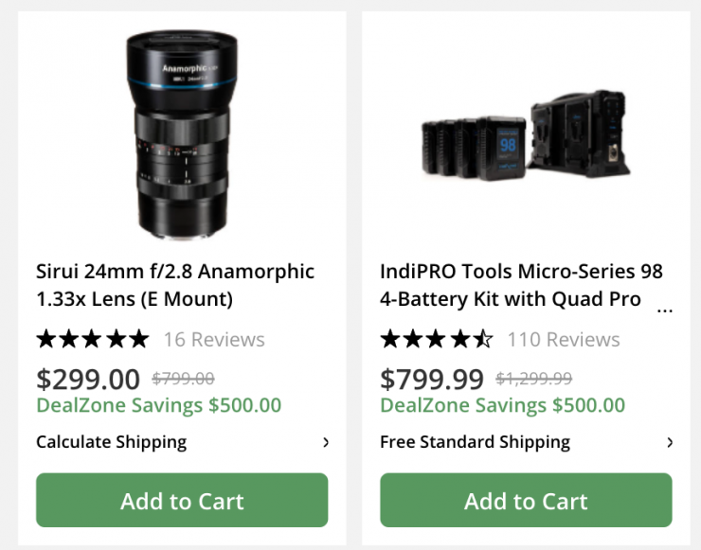Click DealZone Savings text under the IndiPRO kit

click(x=502, y=405)
